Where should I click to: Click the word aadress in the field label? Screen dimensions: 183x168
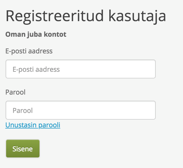40,51
